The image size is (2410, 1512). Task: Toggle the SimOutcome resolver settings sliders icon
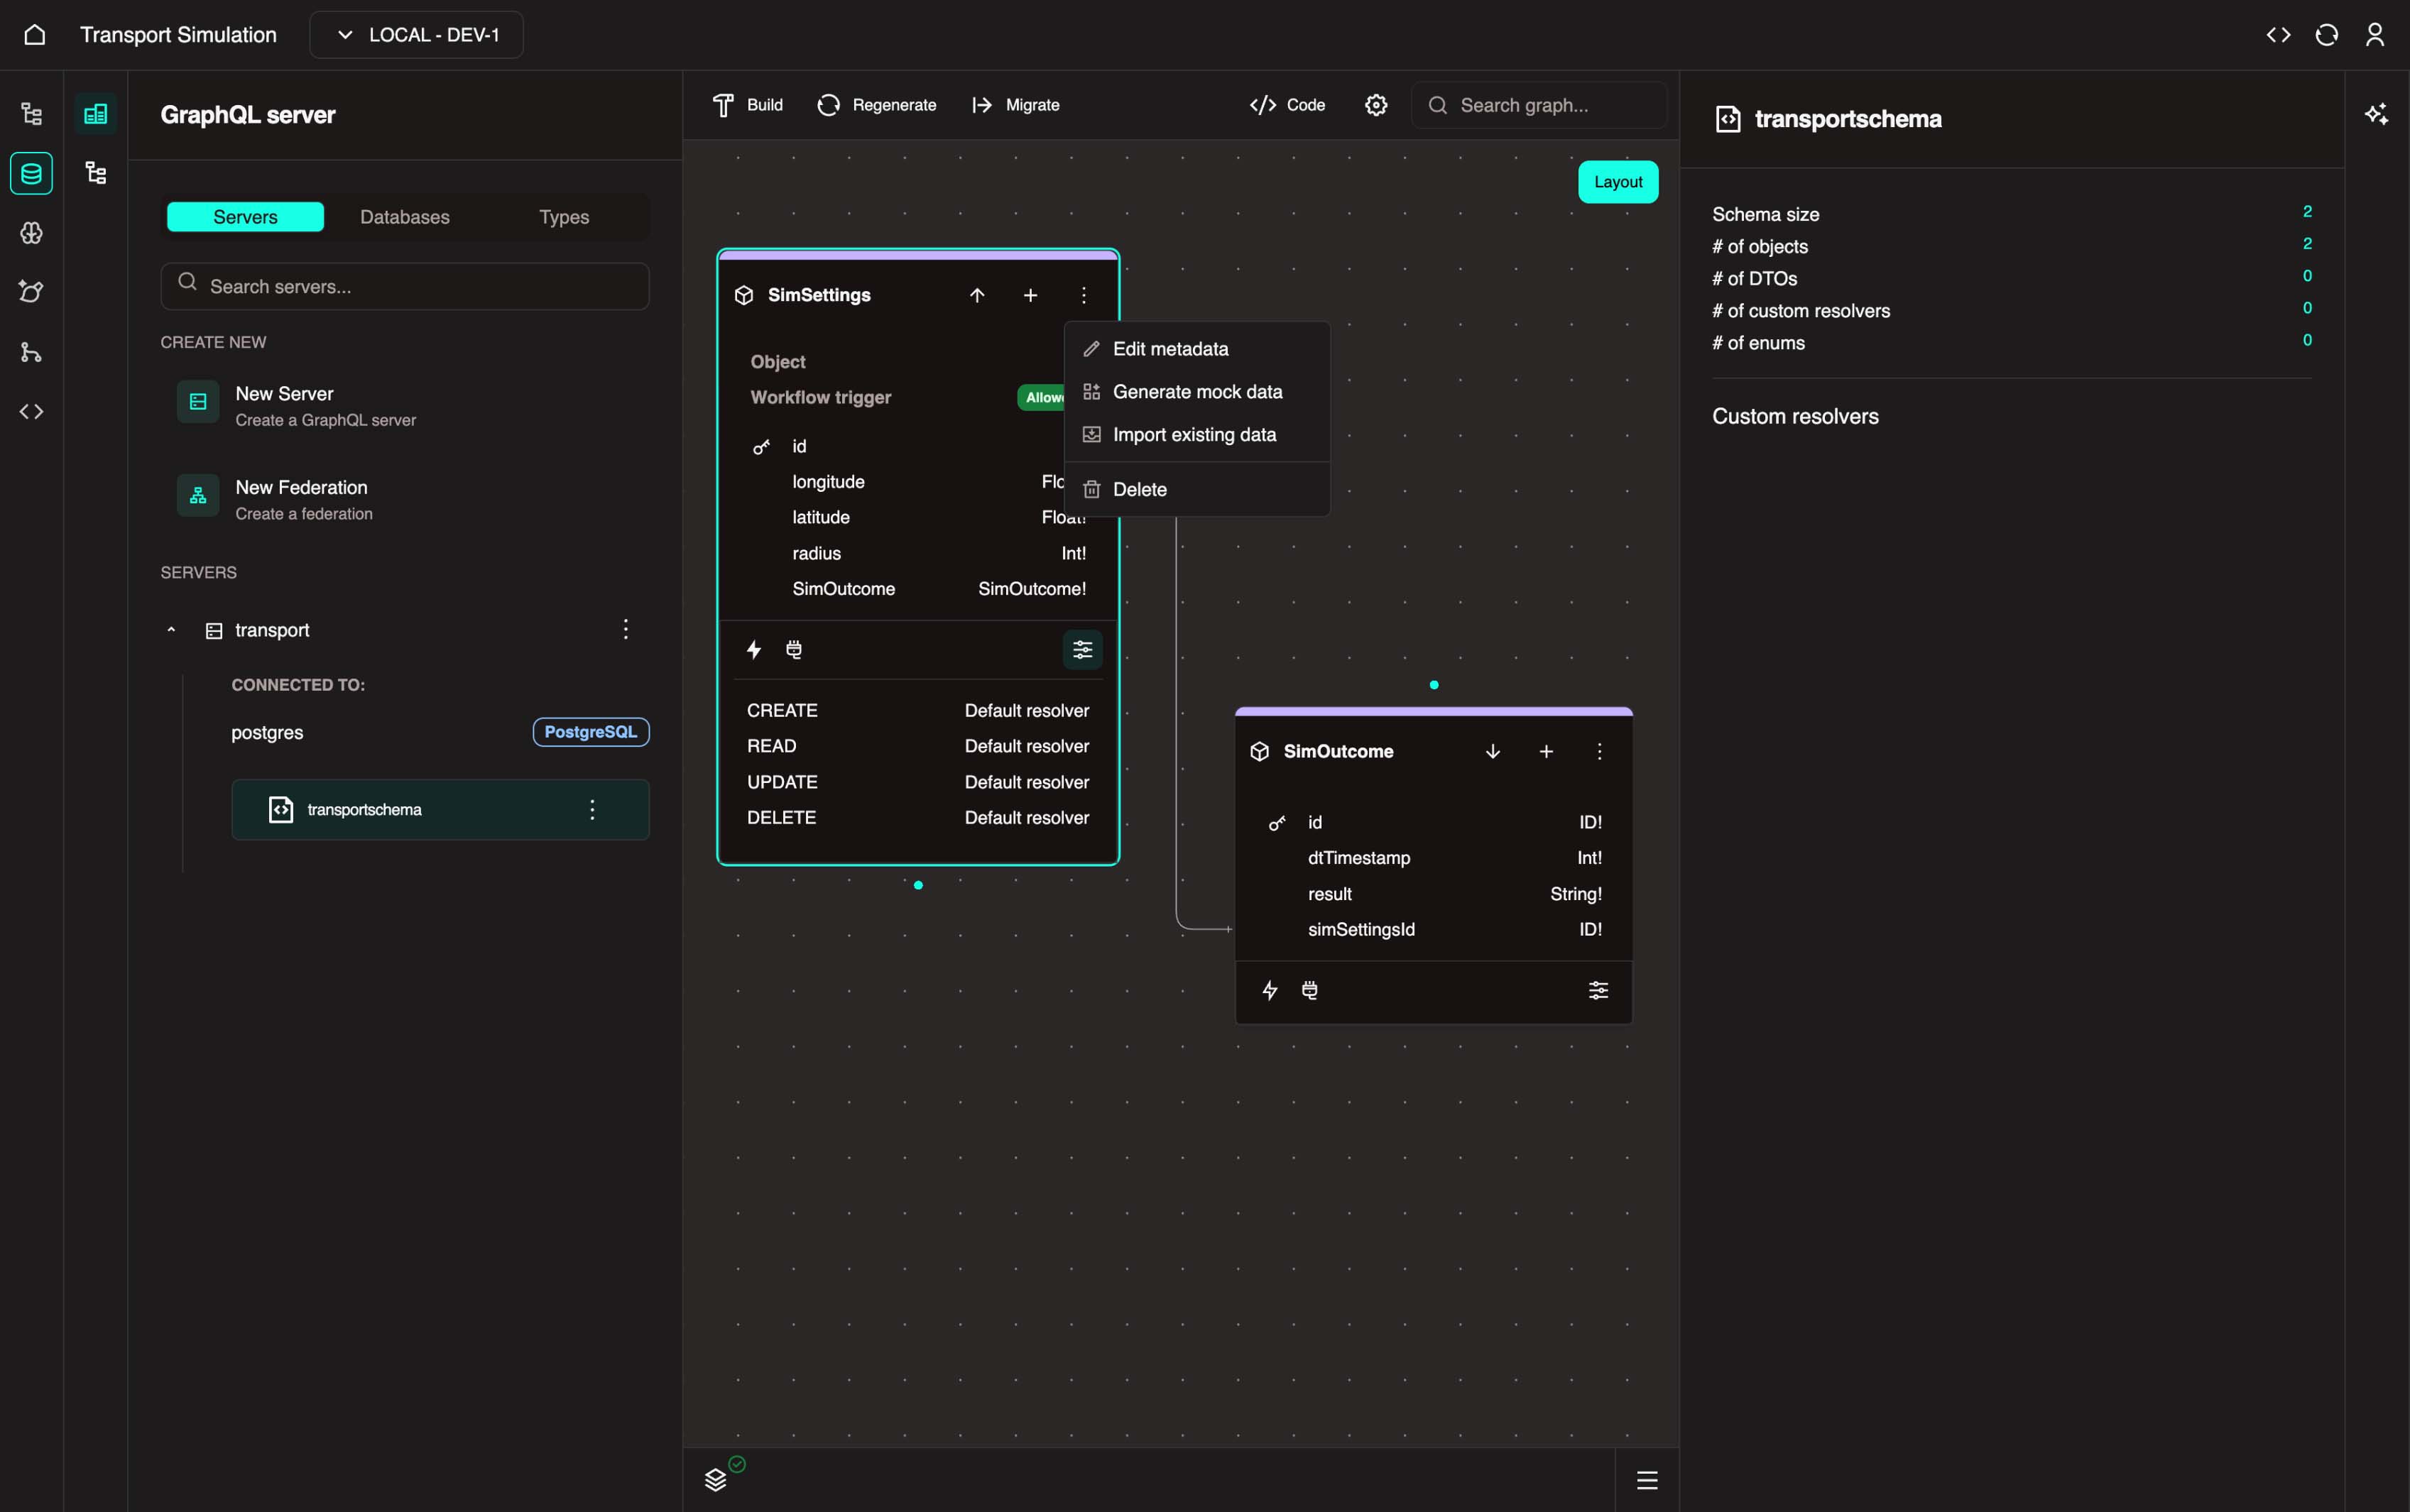[1598, 990]
